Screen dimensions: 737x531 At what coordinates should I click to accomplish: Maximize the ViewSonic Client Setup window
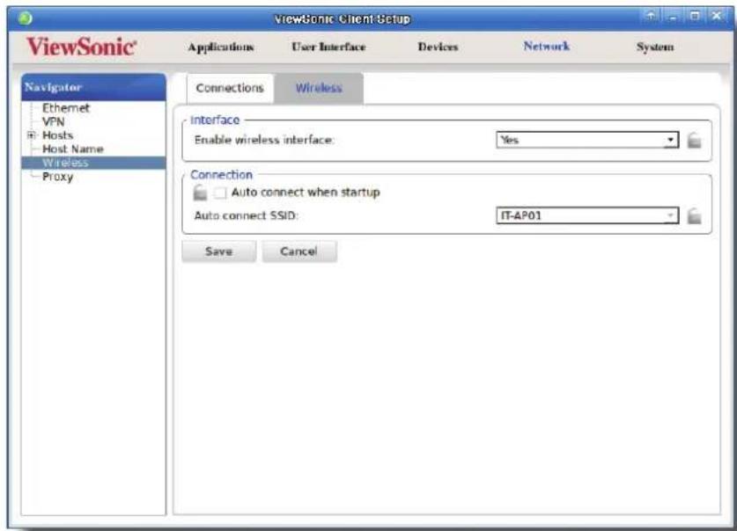coord(695,17)
